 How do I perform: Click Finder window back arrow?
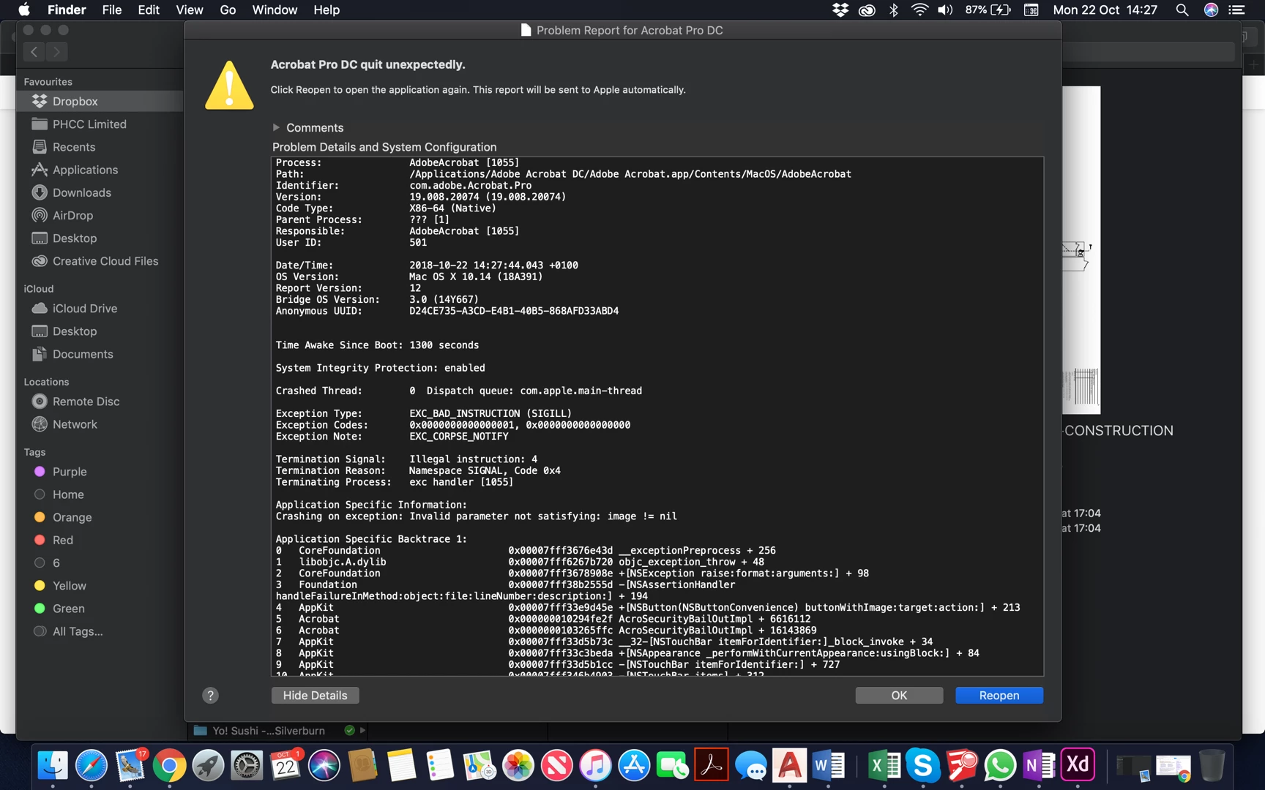[x=34, y=51]
